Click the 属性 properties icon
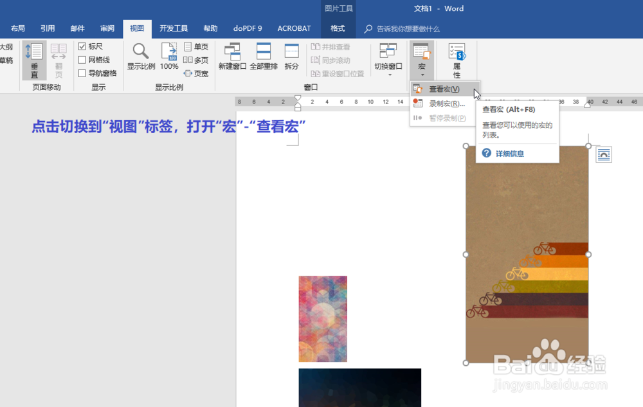643x407 pixels. coord(457,58)
